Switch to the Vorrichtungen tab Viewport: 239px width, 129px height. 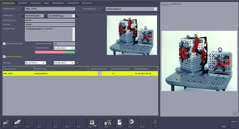8,3
